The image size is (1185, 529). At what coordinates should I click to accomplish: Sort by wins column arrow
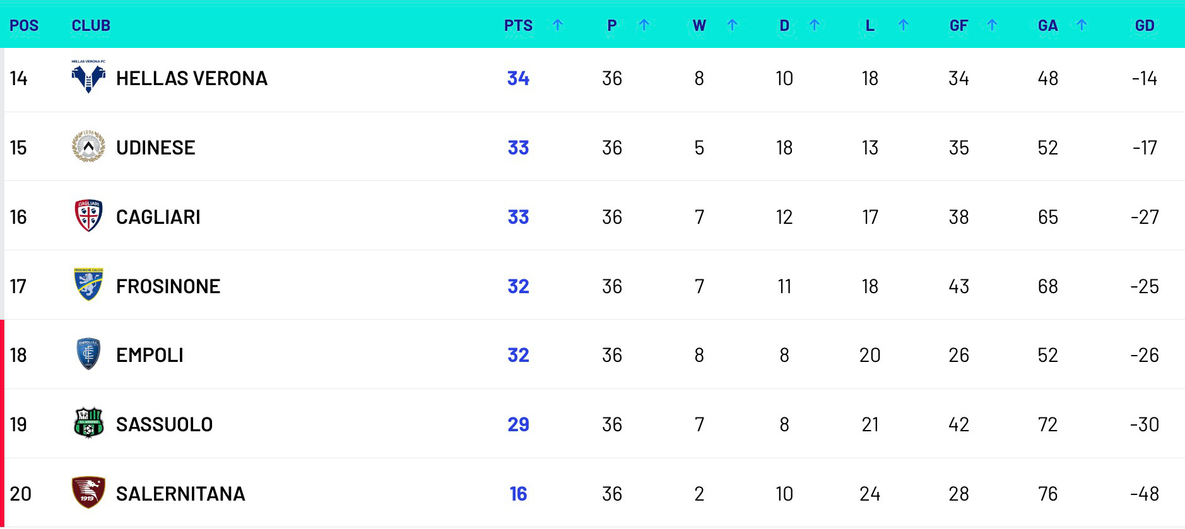point(732,25)
